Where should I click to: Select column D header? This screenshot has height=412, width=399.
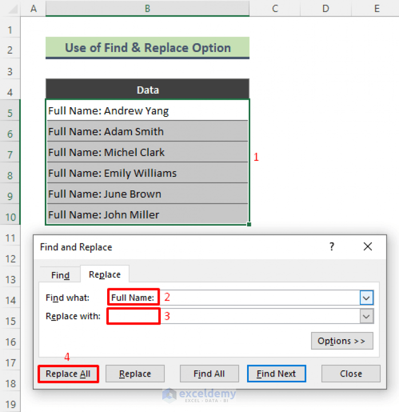click(x=326, y=8)
